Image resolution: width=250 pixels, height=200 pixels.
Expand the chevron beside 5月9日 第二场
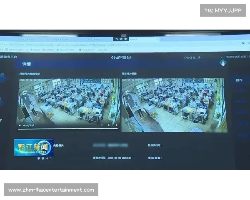click(x=221, y=57)
